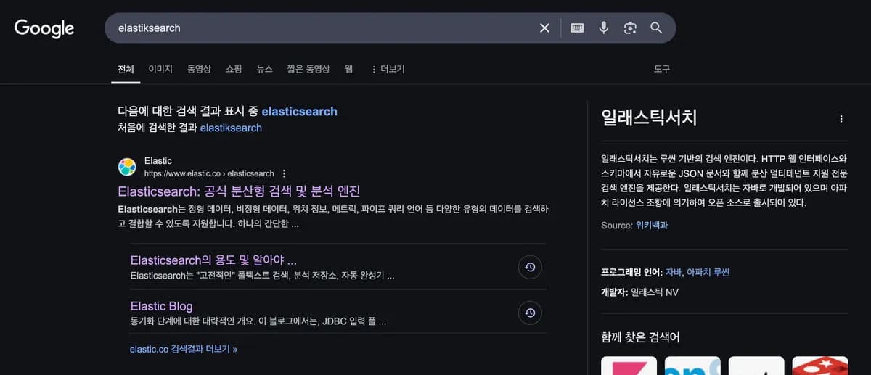Click the 일래스틱서치 panel heading
Viewport: 871px width, 375px height.
click(649, 118)
